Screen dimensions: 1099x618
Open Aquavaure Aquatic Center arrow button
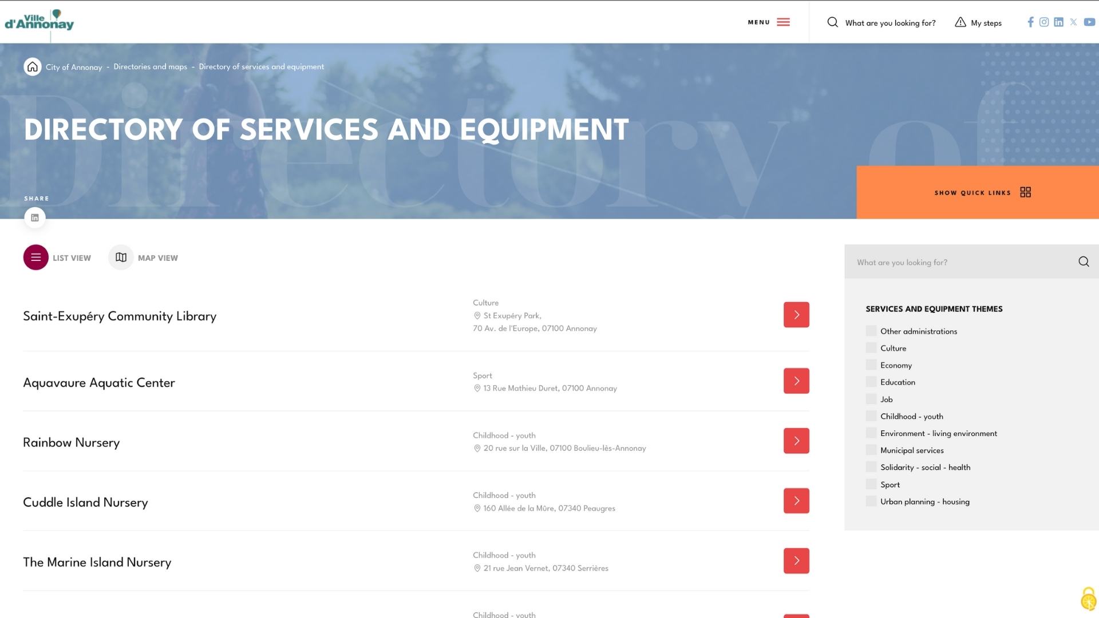[796, 381]
